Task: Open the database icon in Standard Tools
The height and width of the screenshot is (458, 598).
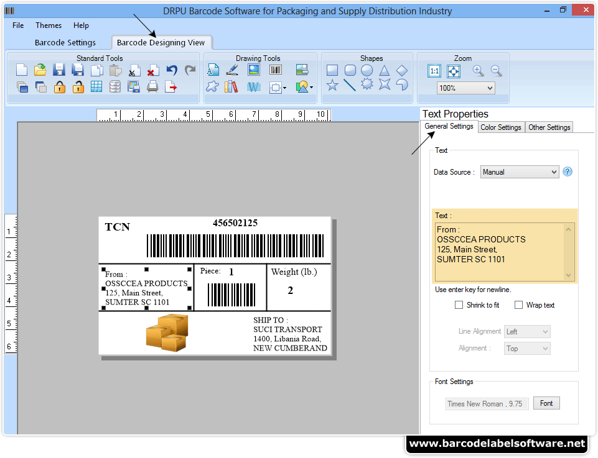Action: click(x=114, y=87)
